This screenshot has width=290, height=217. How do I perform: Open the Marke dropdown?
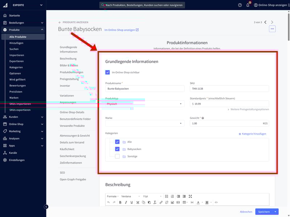145,123
